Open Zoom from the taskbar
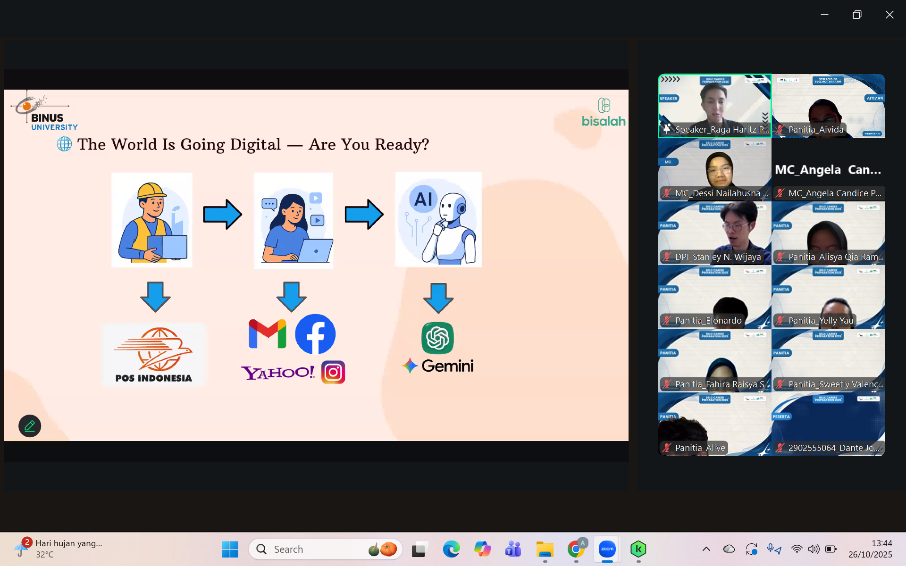 [607, 549]
